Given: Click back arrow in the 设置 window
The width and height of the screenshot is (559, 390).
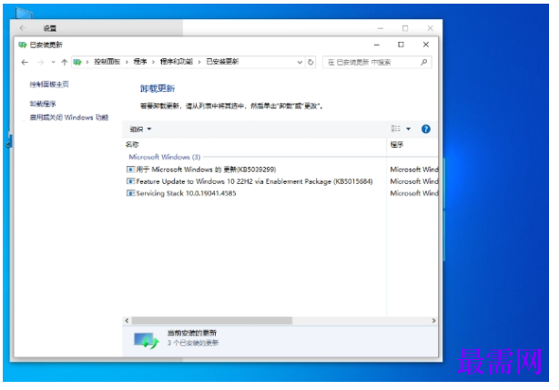Looking at the screenshot, I should 23,28.
